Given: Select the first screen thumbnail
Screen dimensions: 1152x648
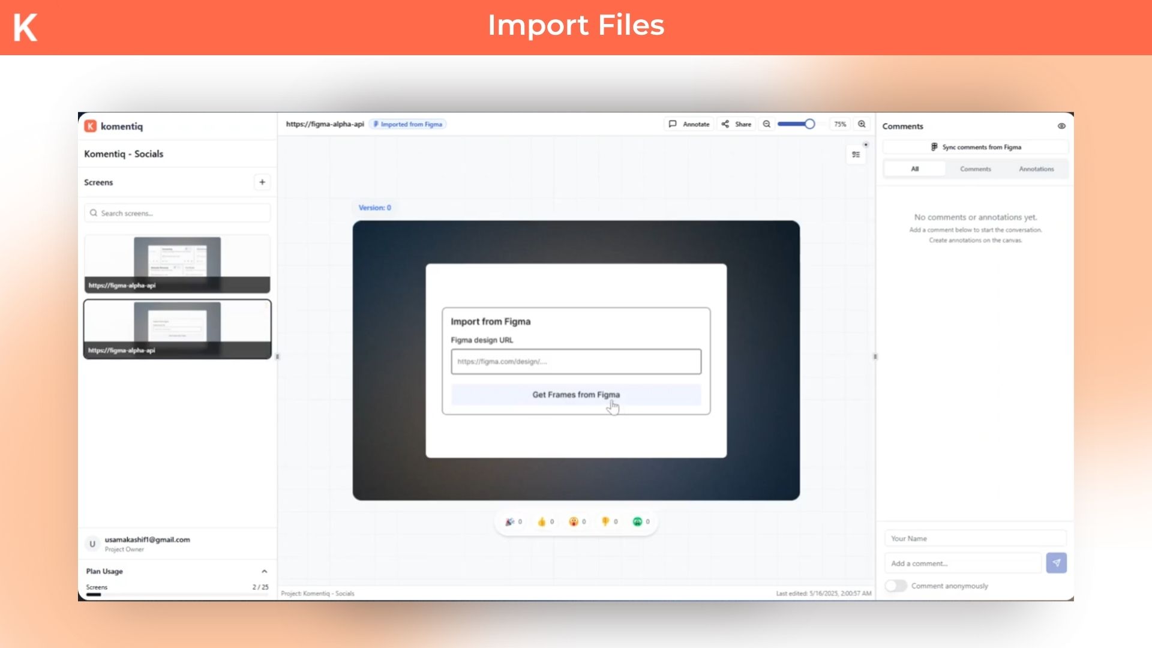Looking at the screenshot, I should pos(177,264).
